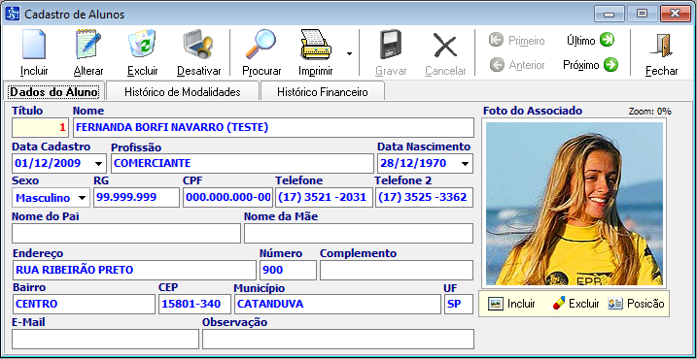
Task: Click the Cancelar X icon
Action: (445, 46)
